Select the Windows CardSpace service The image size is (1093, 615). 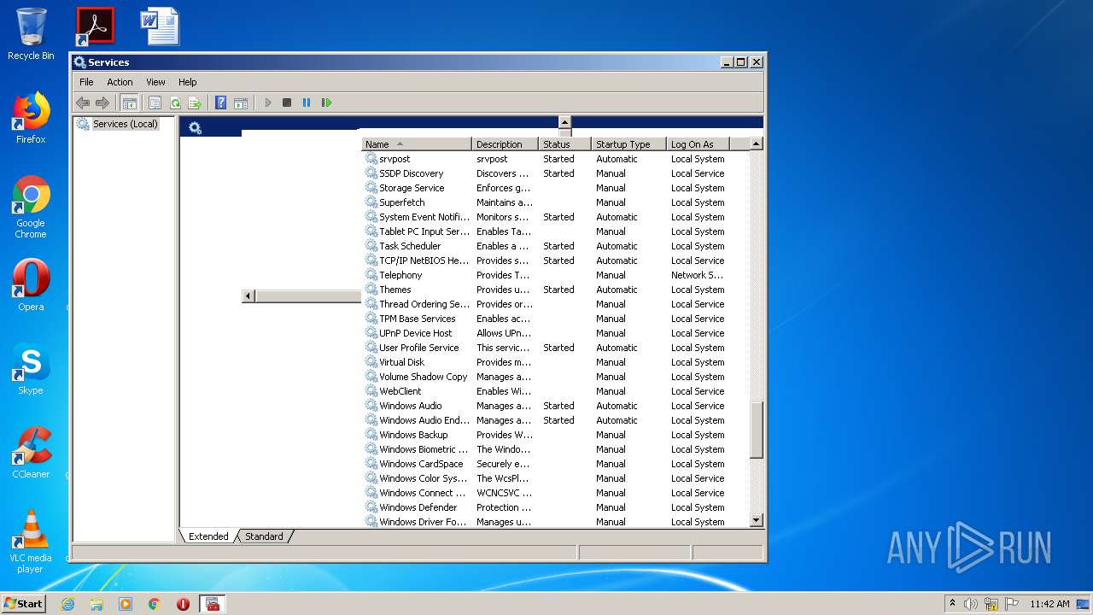point(555,464)
